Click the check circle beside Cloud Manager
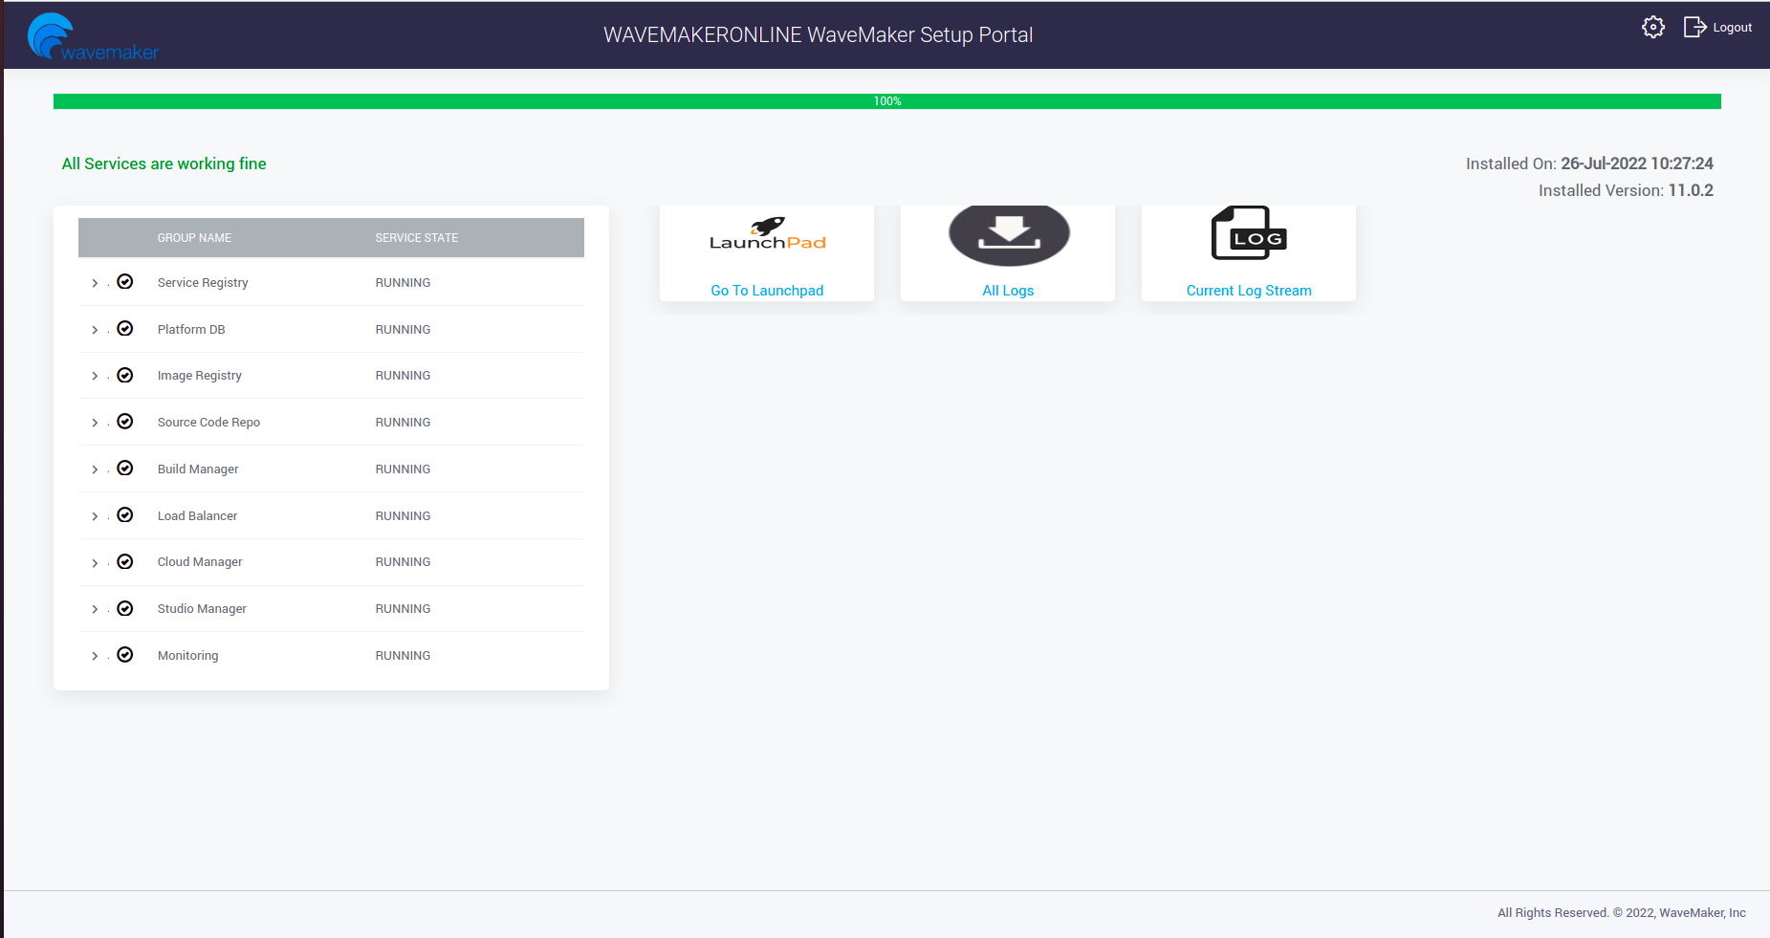 tap(125, 562)
